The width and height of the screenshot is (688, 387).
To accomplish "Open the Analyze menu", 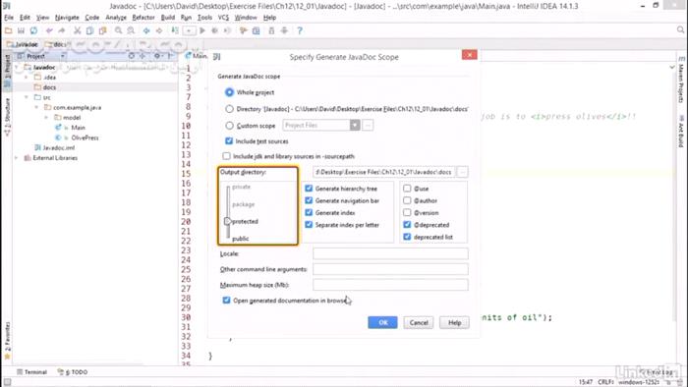I will tap(116, 18).
